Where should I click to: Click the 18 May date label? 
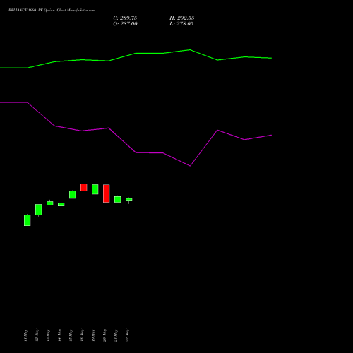[x=82, y=335]
